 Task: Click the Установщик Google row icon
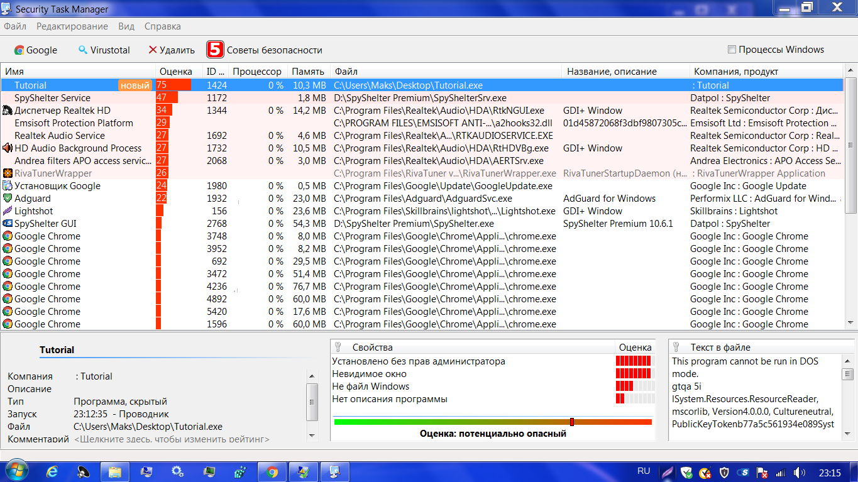coord(8,186)
